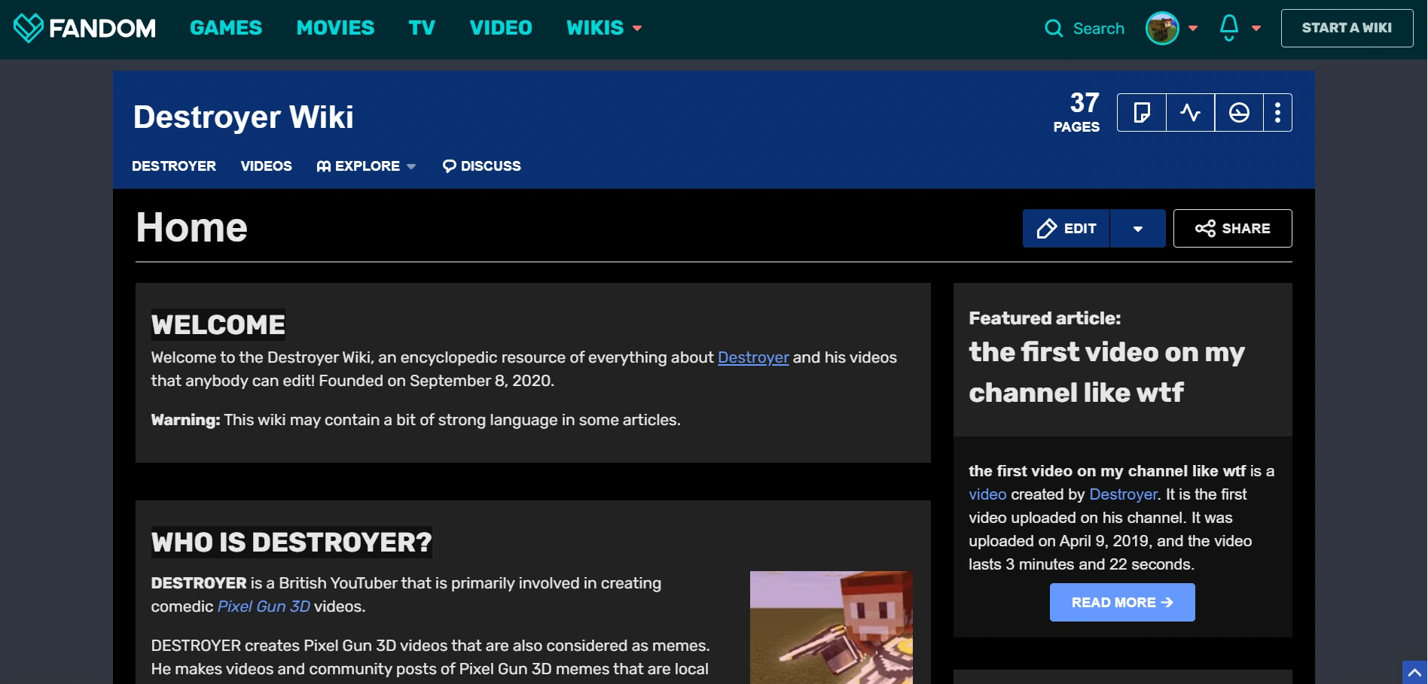Open the Pixel Gun character thumbnail

[831, 628]
